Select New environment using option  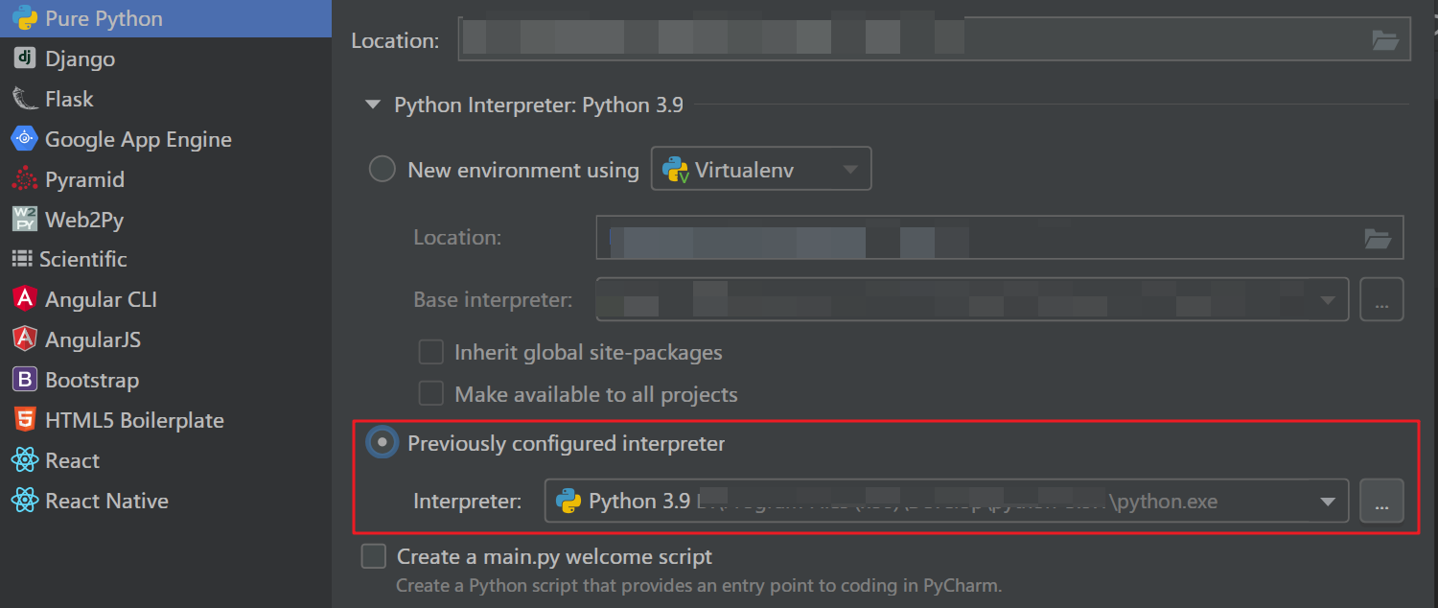tap(382, 169)
